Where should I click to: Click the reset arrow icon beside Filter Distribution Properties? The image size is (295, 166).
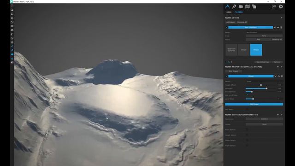point(278,115)
